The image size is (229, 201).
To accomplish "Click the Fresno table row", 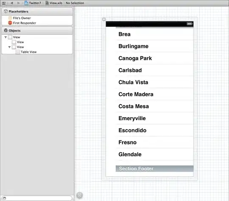I will [x=154, y=142].
